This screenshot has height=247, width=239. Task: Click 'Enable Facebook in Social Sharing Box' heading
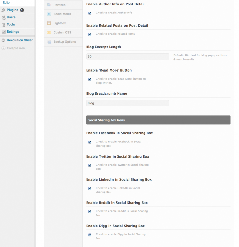[119, 133]
